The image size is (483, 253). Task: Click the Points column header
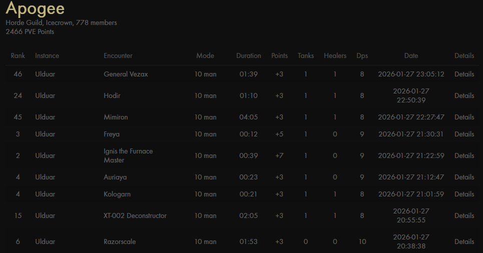click(x=279, y=55)
